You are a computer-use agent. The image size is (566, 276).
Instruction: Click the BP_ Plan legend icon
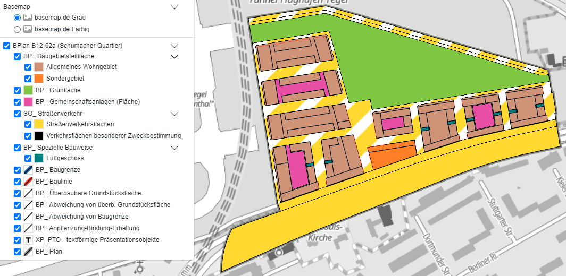click(x=28, y=252)
